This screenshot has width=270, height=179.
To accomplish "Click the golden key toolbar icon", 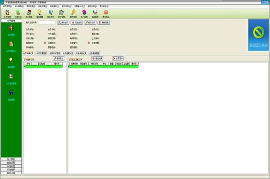I will click(73, 13).
